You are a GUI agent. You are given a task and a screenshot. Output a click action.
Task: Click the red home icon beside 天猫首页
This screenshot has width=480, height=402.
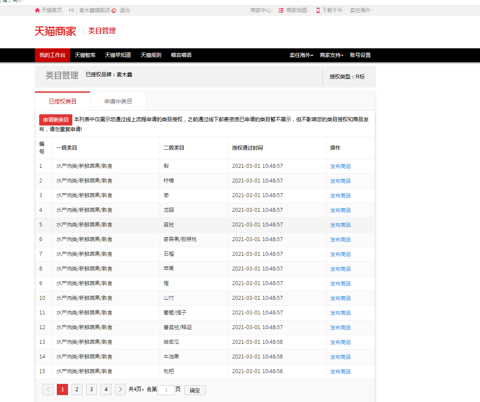pos(37,10)
